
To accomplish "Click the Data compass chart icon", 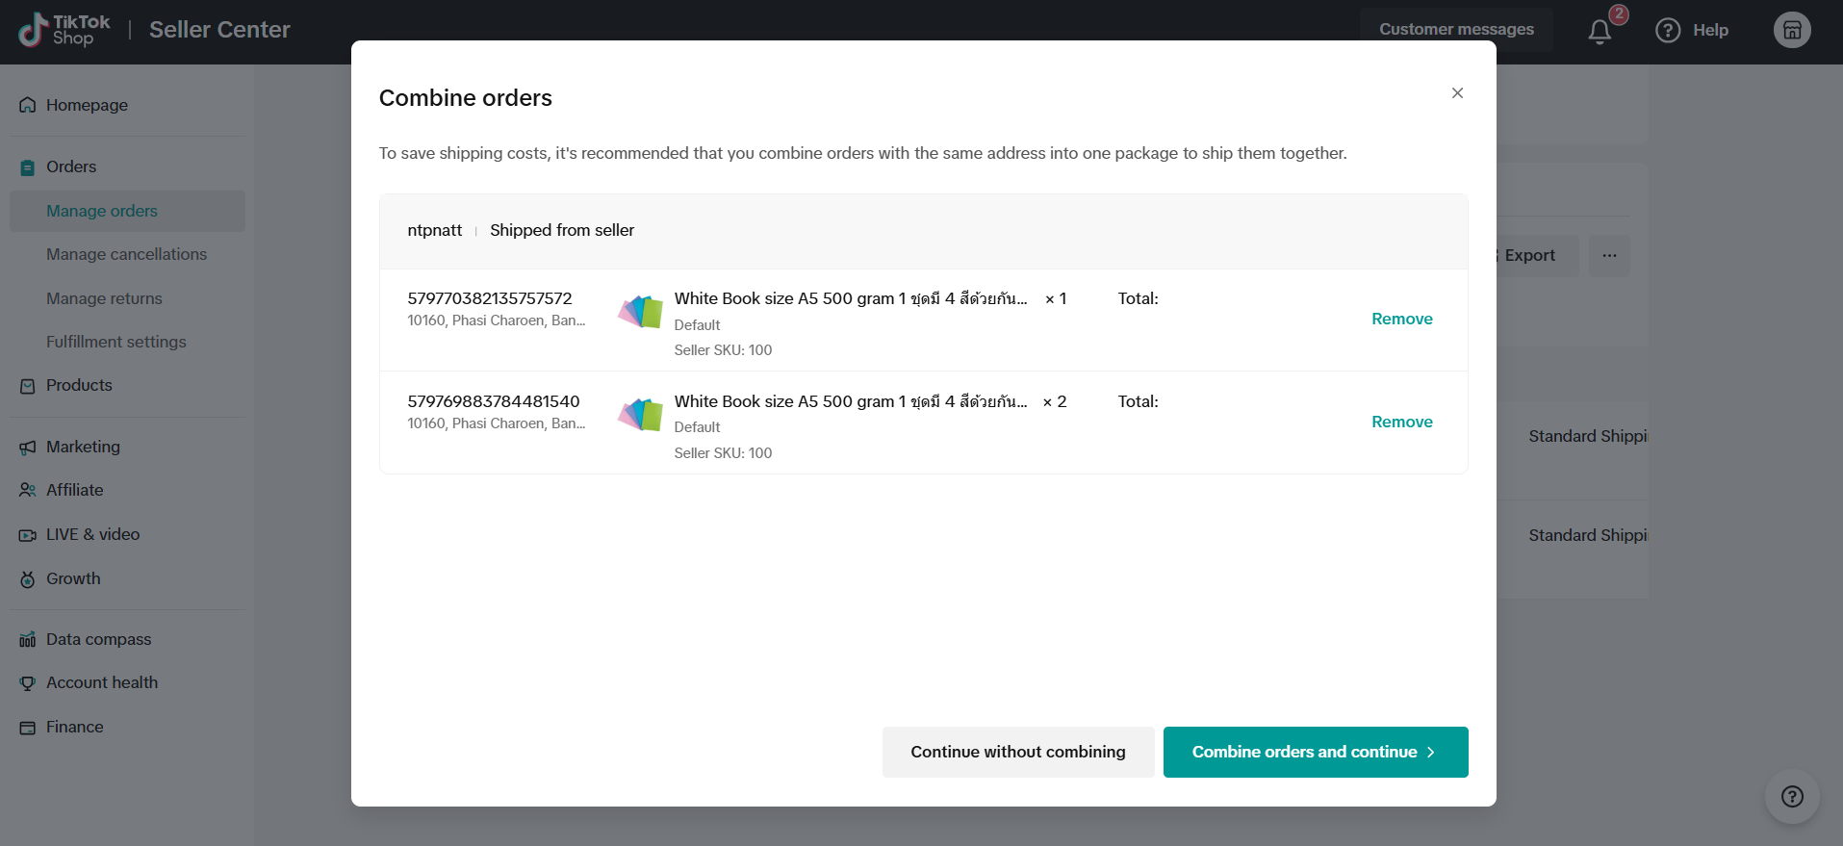I will (28, 640).
